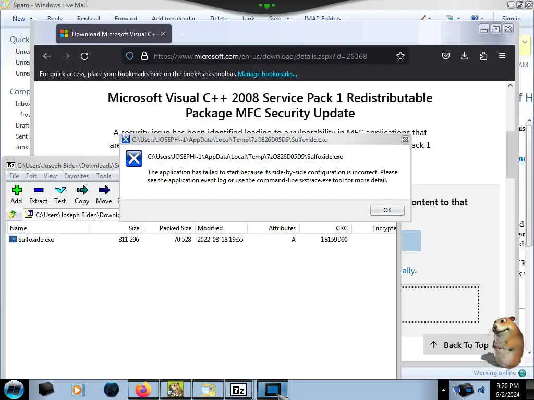Open the 7-Zip Favorites menu
Viewport: 534px width, 400px height.
[x=76, y=176]
